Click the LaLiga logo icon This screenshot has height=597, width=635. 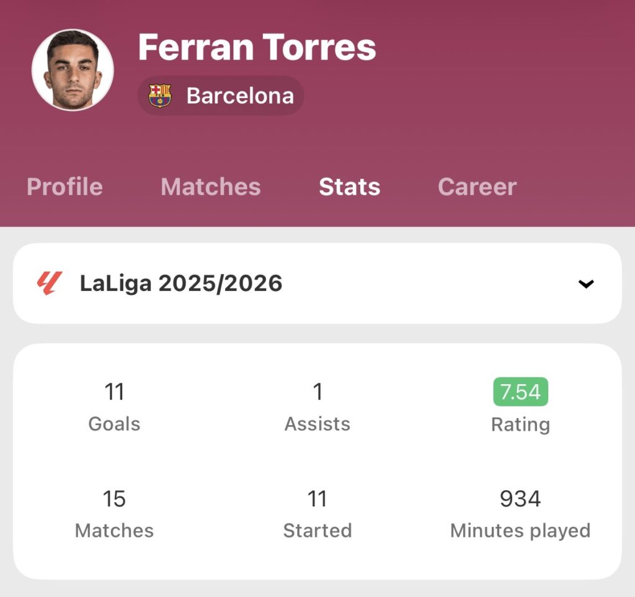coord(49,283)
